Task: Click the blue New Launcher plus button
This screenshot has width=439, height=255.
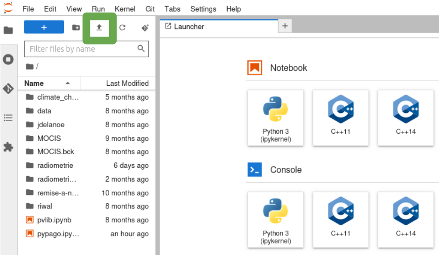Action: point(44,27)
